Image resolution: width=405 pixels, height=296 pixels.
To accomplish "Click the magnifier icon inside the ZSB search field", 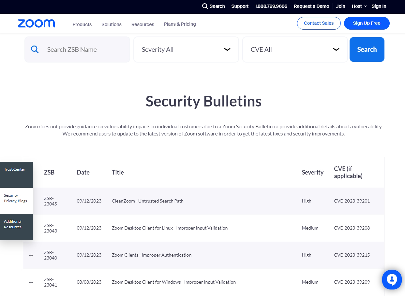I will click(x=35, y=49).
